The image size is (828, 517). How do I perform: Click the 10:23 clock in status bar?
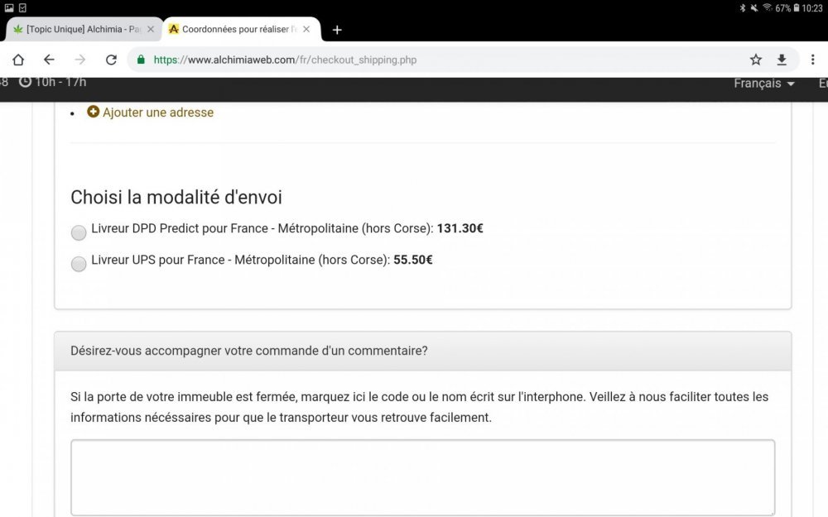click(812, 8)
